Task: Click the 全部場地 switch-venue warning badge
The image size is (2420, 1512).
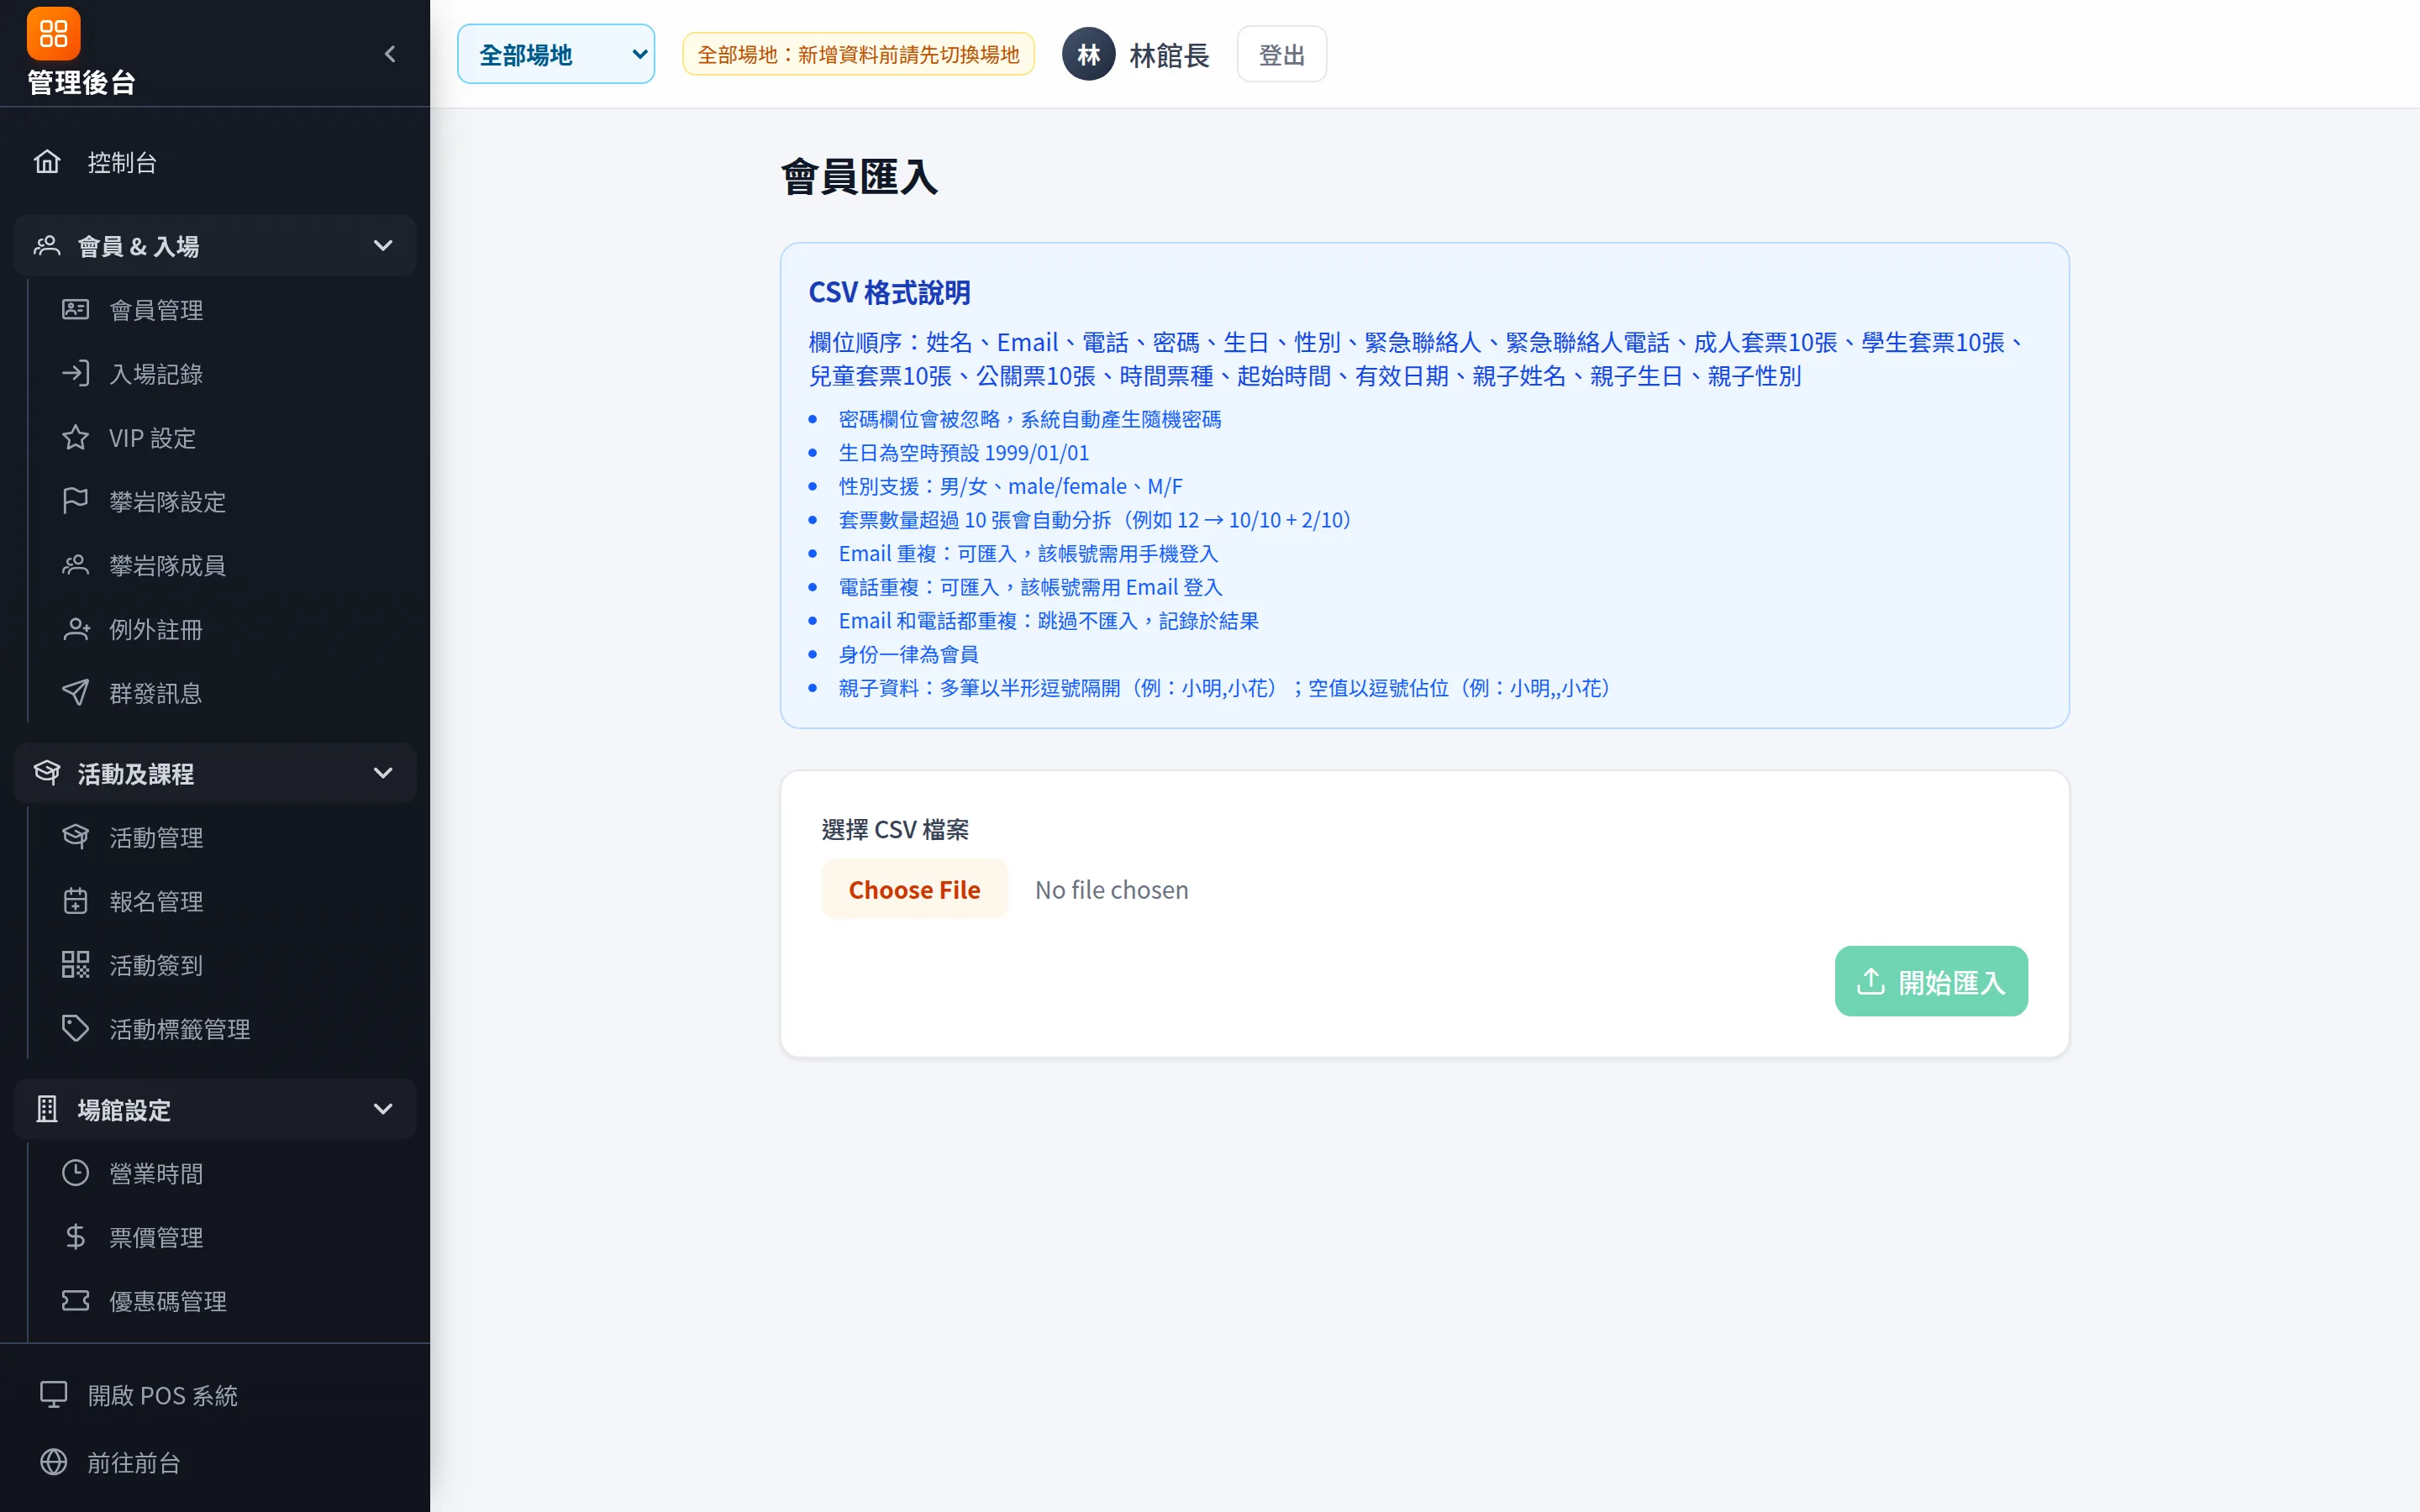Action: tap(858, 54)
